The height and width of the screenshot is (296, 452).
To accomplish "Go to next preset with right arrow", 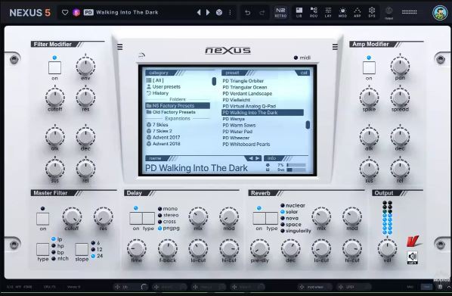I will tap(208, 12).
